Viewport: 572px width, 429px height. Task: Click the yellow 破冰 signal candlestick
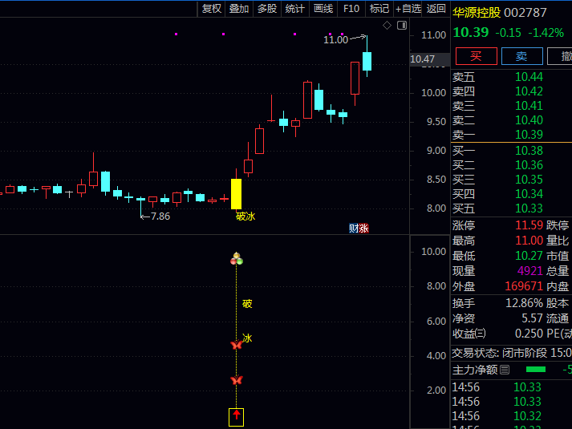(x=237, y=193)
